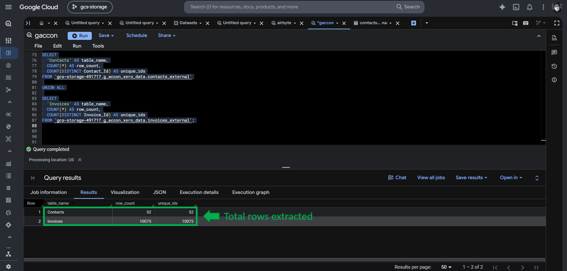
Task: Open the comments icon in right sidebar
Action: click(554, 52)
